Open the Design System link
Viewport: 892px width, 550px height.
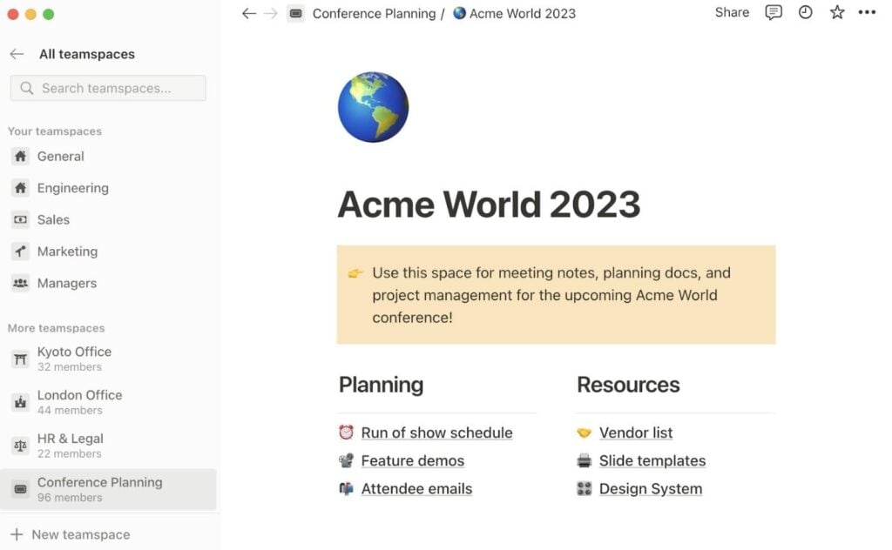click(x=650, y=488)
